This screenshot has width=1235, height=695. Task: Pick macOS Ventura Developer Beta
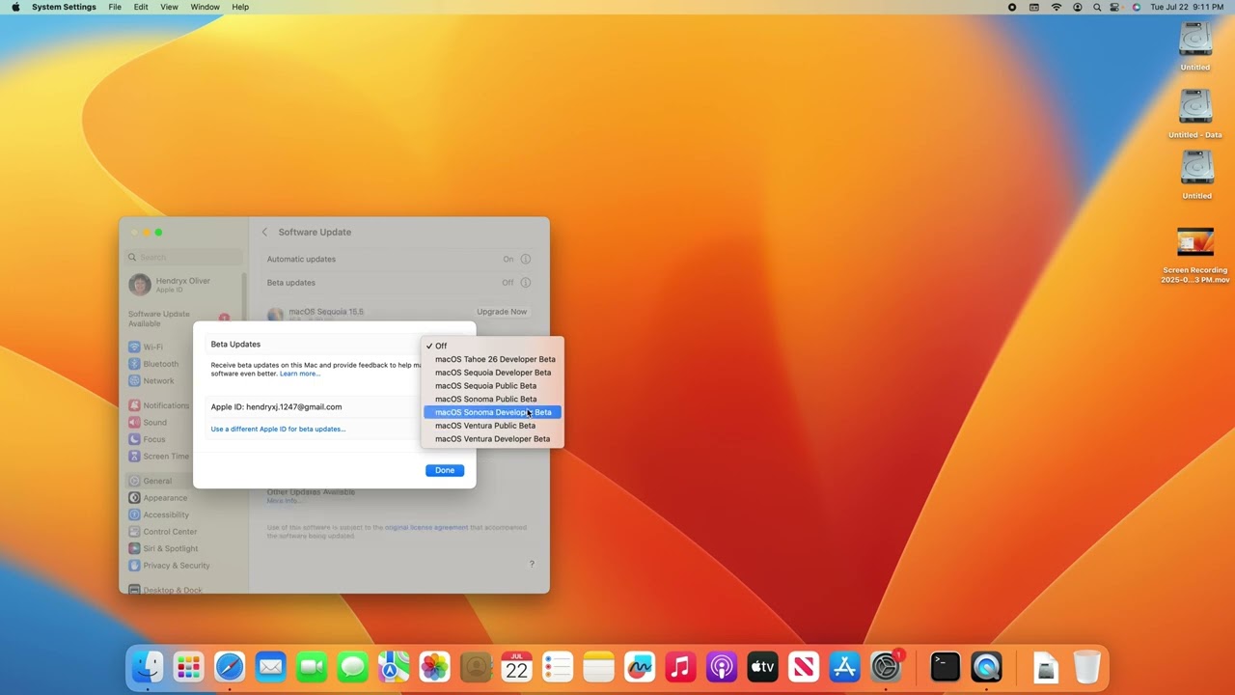(493, 439)
